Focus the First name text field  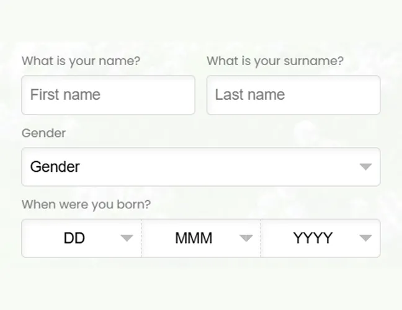tap(108, 95)
